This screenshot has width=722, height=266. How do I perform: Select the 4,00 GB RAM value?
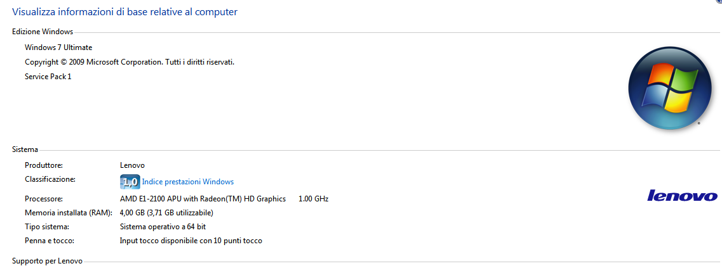coord(166,213)
